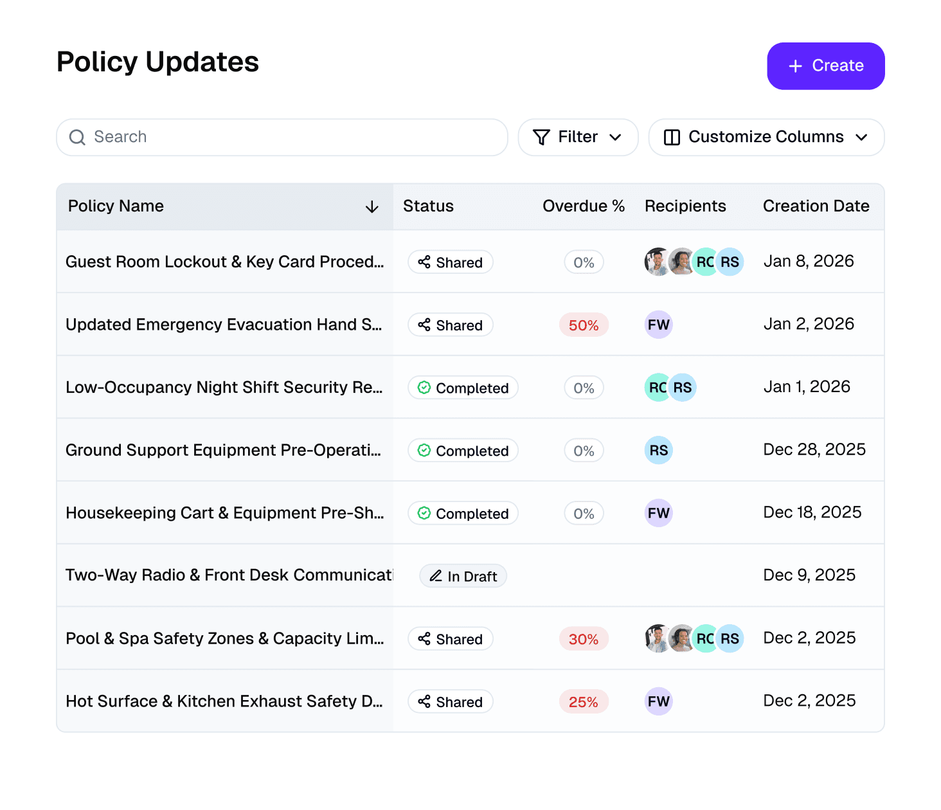Click 0% overdue on Housekeeping Cart row

click(584, 514)
